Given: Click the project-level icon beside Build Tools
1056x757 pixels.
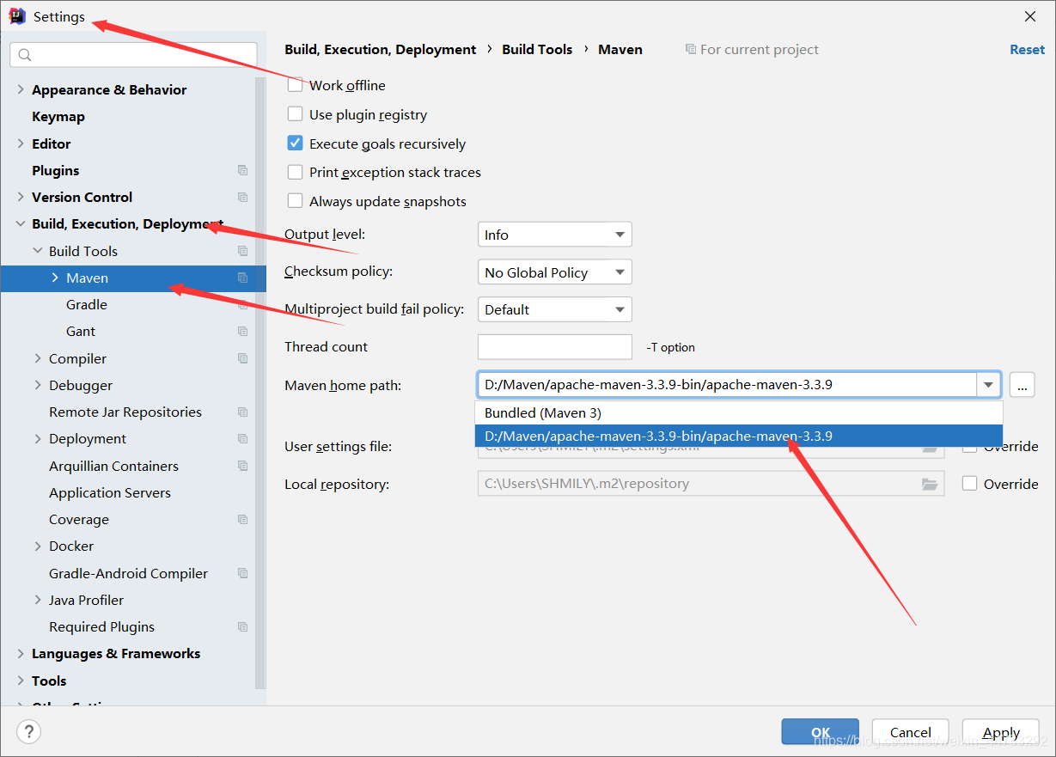Looking at the screenshot, I should pyautogui.click(x=243, y=251).
